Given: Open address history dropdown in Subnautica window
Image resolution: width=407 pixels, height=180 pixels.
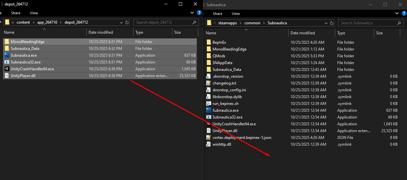Looking at the screenshot, I should coord(327,23).
